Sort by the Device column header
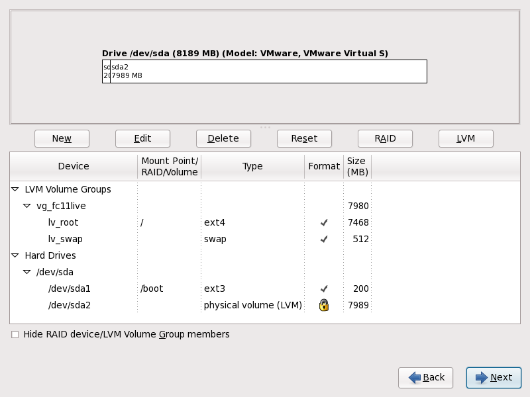 [74, 166]
